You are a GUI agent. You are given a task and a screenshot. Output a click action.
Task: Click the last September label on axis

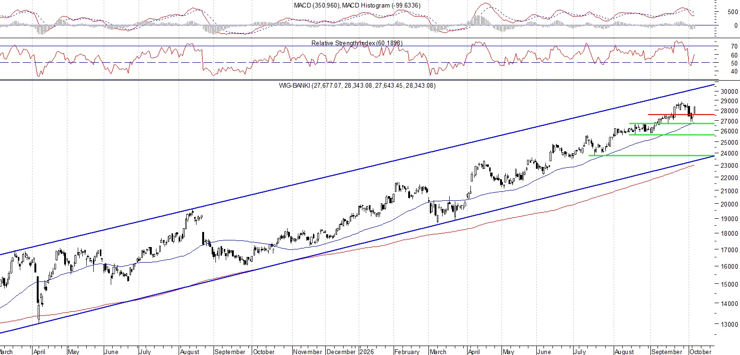pos(666,352)
